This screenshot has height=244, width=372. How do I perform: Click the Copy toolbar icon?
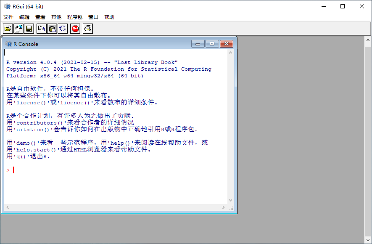(41, 29)
